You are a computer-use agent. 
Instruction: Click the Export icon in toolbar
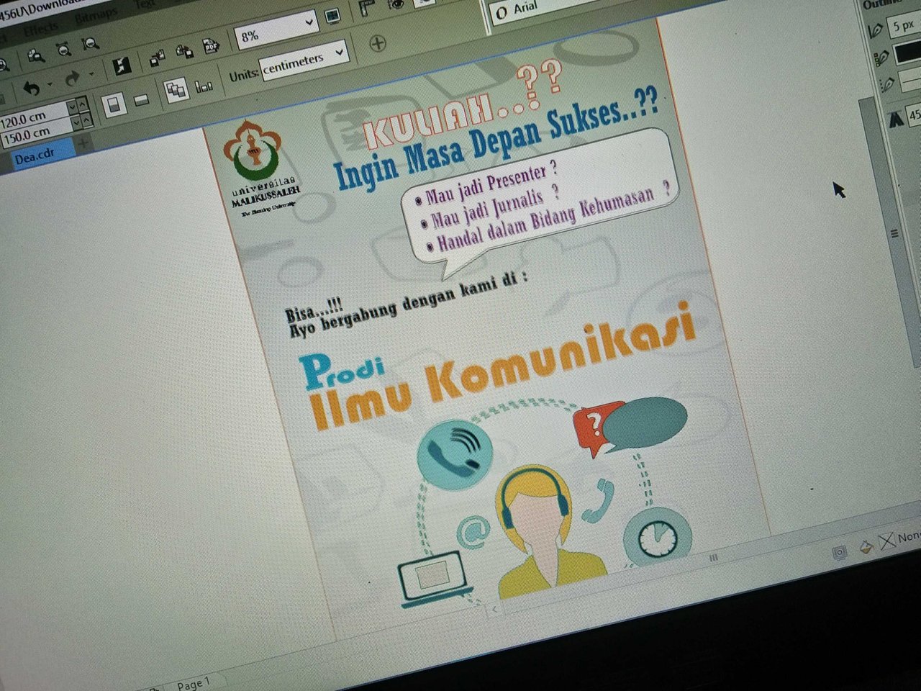[184, 52]
